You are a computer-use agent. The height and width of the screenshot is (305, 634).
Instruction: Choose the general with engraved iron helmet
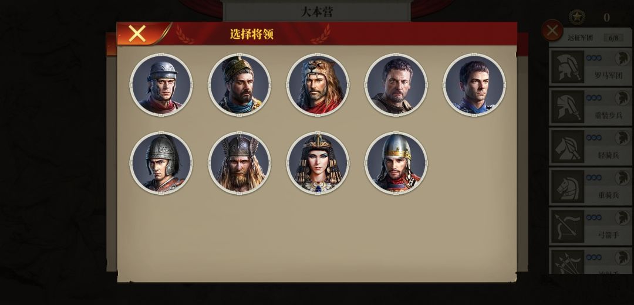coord(161,163)
